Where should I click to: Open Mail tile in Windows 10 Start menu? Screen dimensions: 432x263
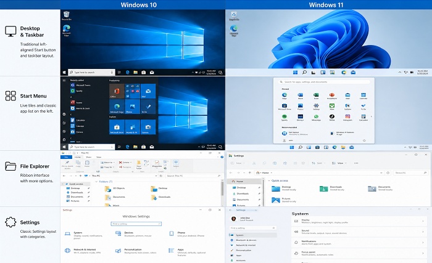148,91
